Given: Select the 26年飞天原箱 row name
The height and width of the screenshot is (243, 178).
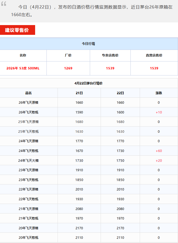Looking at the screenshot, I should tap(29, 103).
